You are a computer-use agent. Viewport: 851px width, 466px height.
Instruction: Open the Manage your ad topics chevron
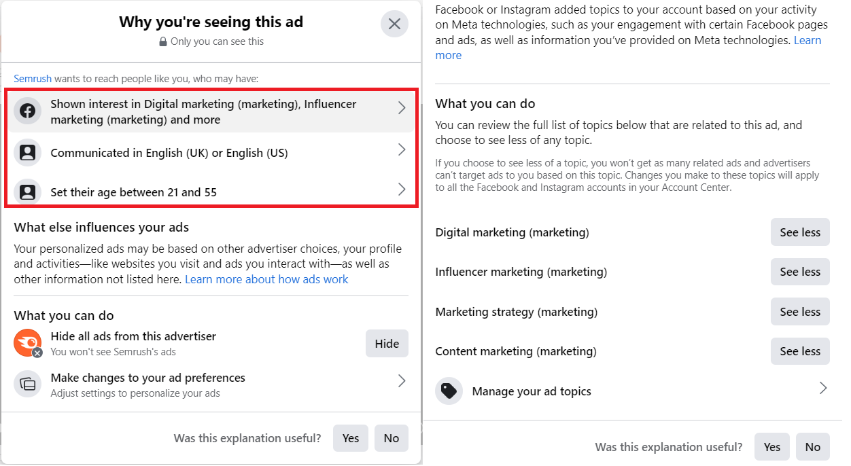tap(823, 388)
